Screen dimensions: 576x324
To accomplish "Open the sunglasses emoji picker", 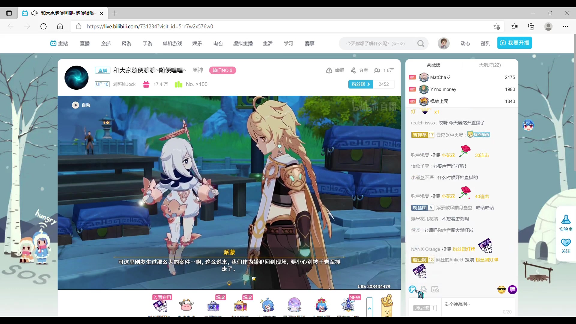I will [501, 289].
